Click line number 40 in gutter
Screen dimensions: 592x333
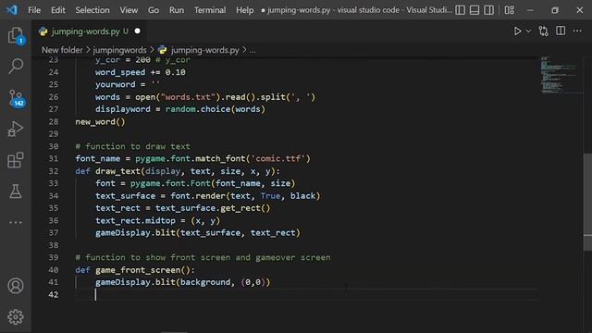click(54, 269)
